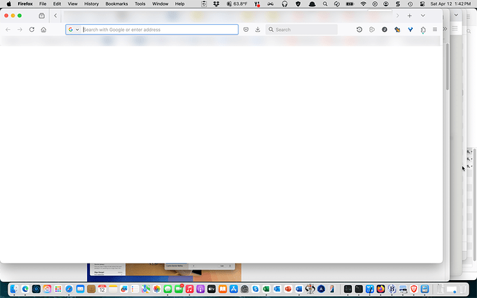Expand tab list in background window
Viewport: 477px width, 298px height.
pos(456,15)
